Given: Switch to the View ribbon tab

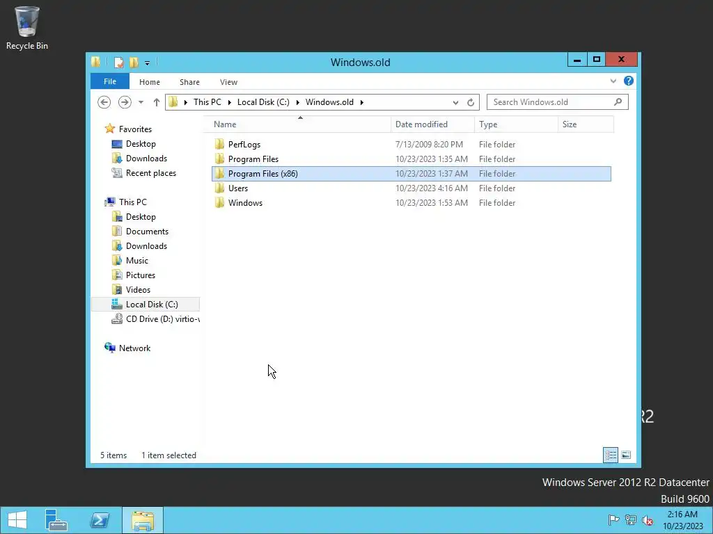Looking at the screenshot, I should 228,82.
